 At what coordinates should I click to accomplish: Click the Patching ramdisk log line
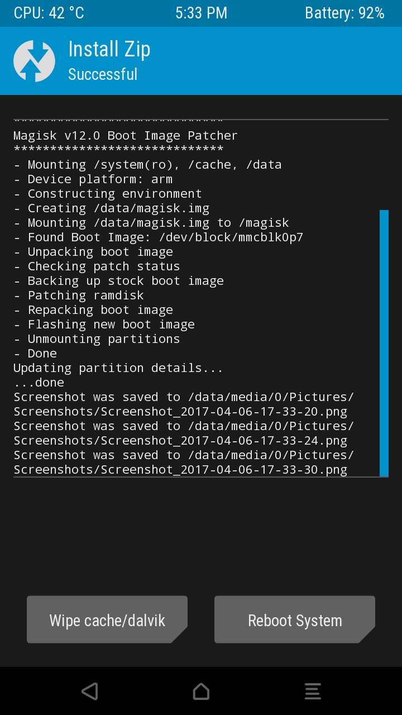[79, 295]
